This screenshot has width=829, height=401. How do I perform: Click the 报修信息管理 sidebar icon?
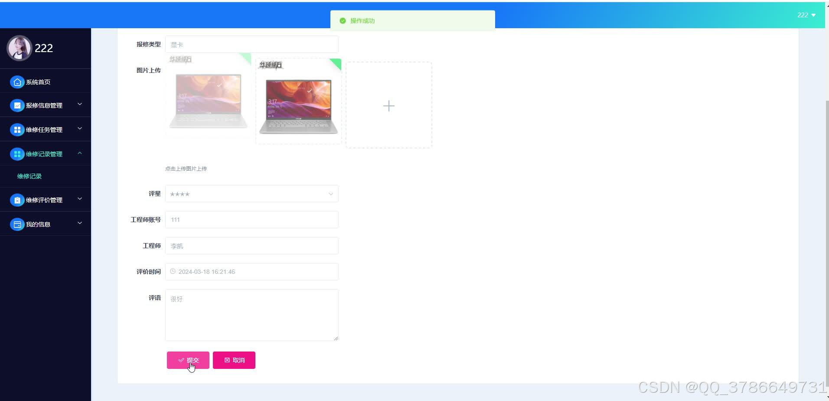17,105
